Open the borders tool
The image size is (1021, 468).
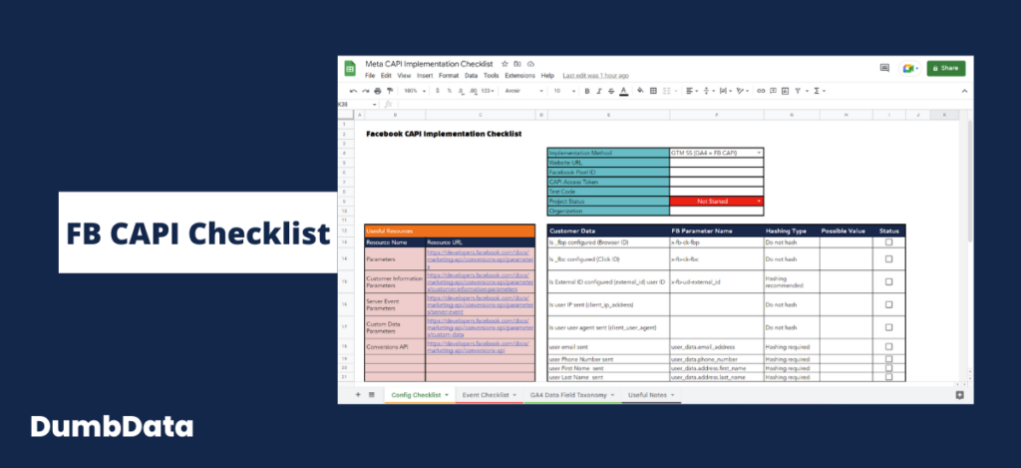(653, 91)
